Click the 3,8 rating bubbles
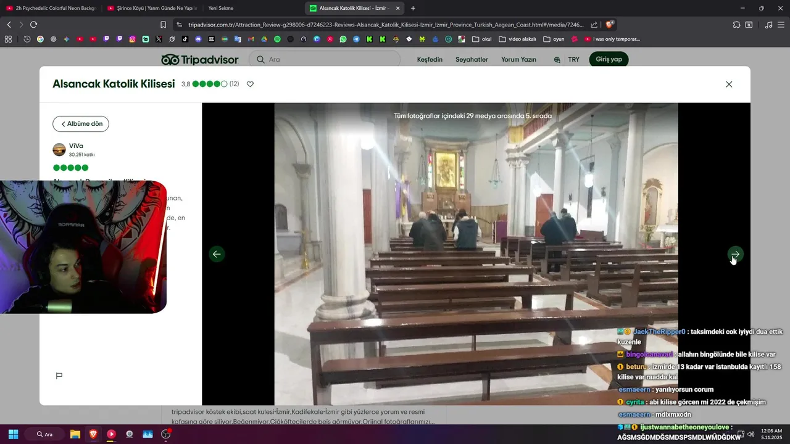This screenshot has width=790, height=444. [x=209, y=84]
